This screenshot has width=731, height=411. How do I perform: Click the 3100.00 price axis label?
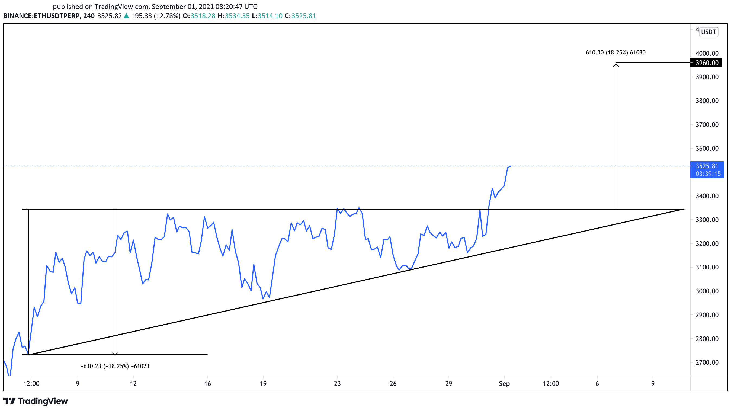tap(707, 267)
